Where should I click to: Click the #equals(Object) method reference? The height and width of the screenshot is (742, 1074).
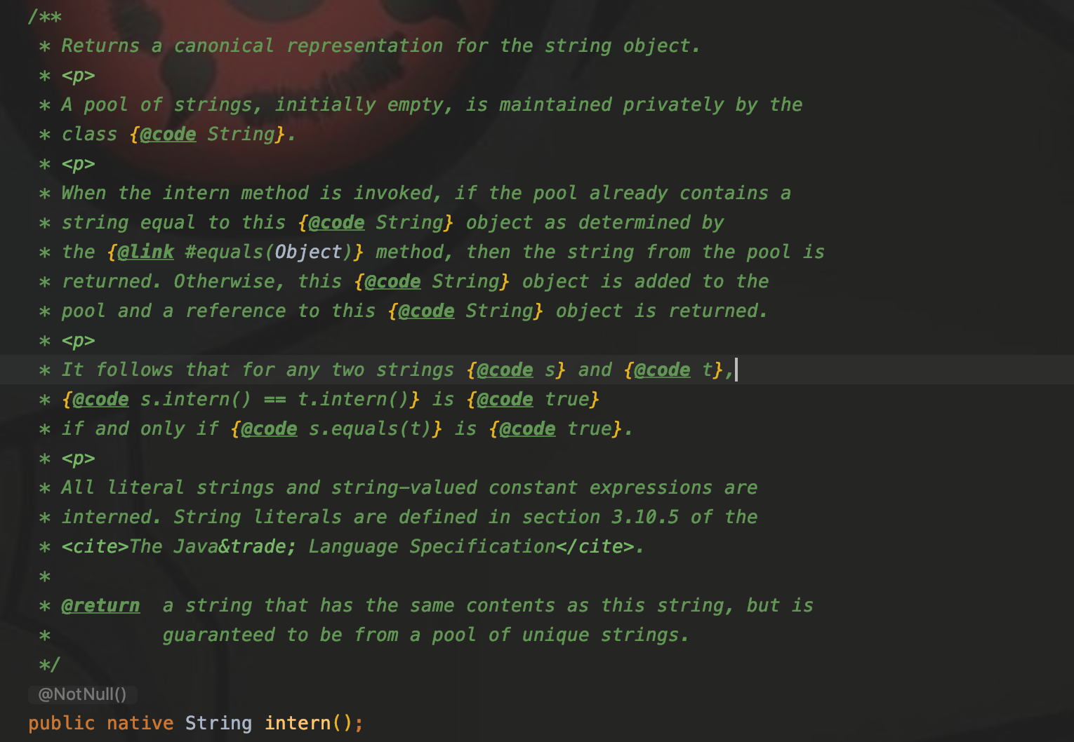pyautogui.click(x=264, y=252)
